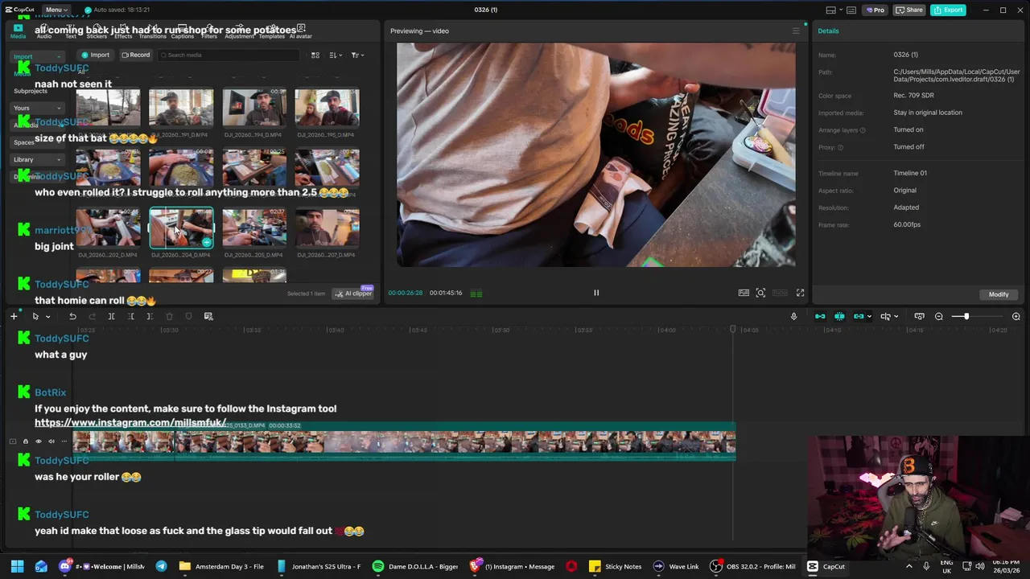Pause the preview playback
1030x579 pixels.
(x=596, y=293)
